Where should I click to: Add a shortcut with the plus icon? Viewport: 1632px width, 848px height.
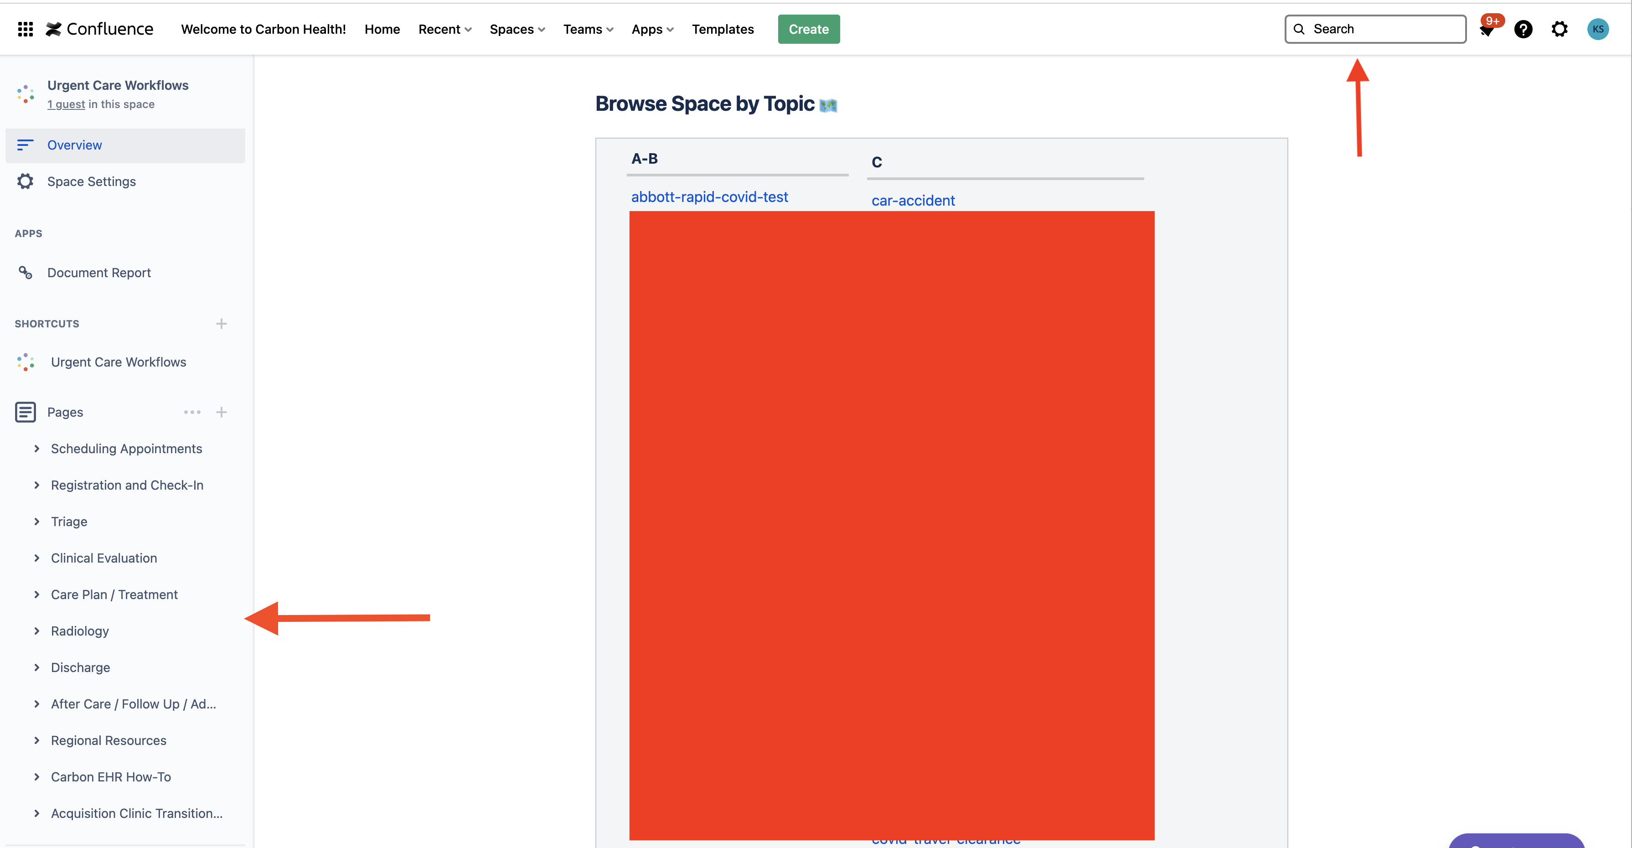pyautogui.click(x=221, y=324)
